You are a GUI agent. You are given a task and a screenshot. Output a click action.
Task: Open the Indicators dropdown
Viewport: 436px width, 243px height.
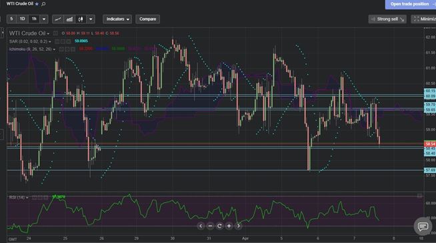coord(117,19)
